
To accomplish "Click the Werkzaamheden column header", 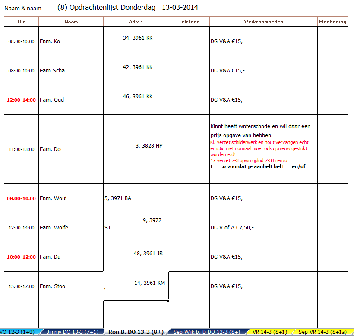I will 263,22.
